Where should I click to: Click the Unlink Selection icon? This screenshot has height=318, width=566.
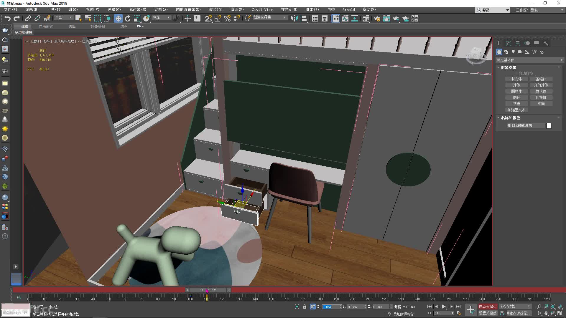(x=37, y=19)
